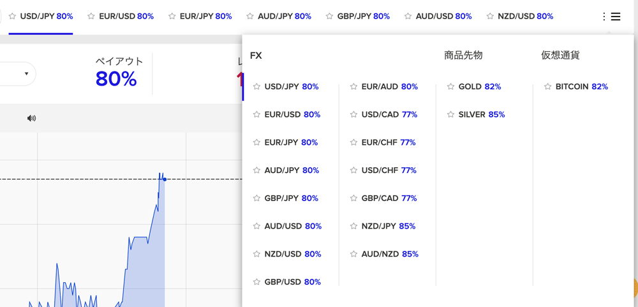Open GOLD 82% under 商品先物
638x307 pixels.
coord(480,87)
